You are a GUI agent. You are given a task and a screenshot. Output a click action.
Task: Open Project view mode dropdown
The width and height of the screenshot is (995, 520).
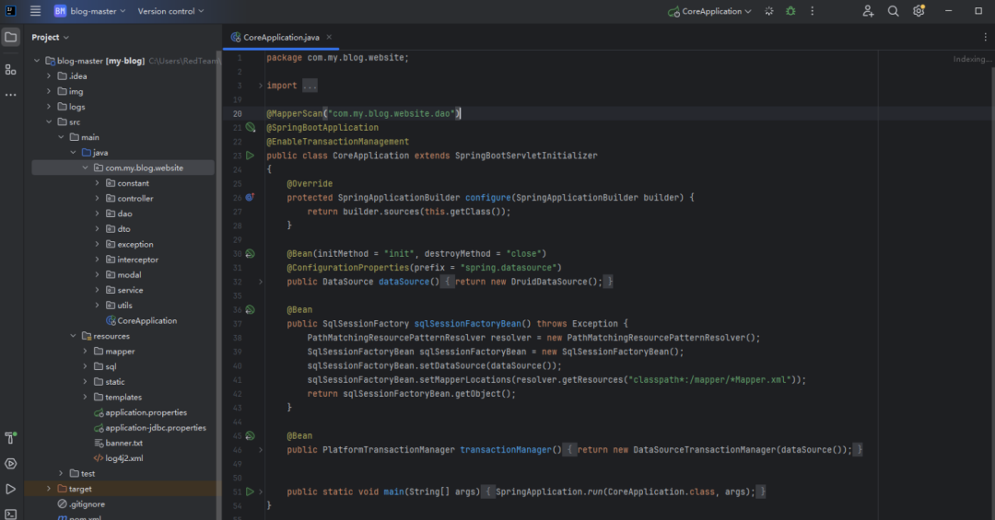(x=50, y=37)
